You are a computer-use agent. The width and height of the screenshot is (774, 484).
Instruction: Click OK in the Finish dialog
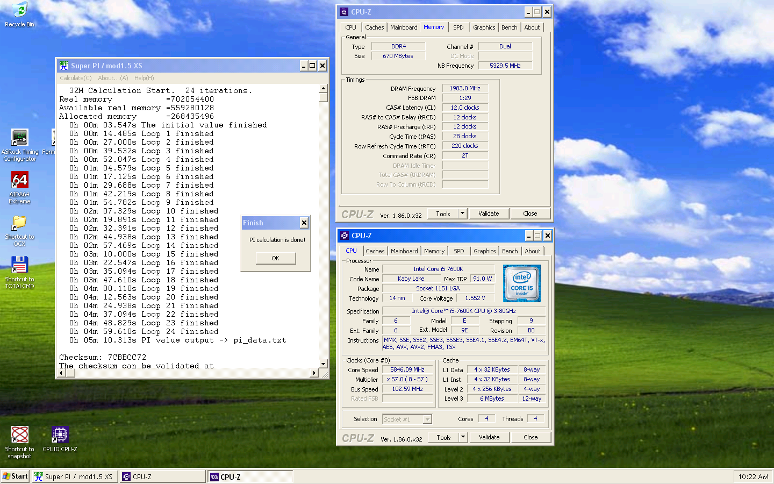pos(275,258)
